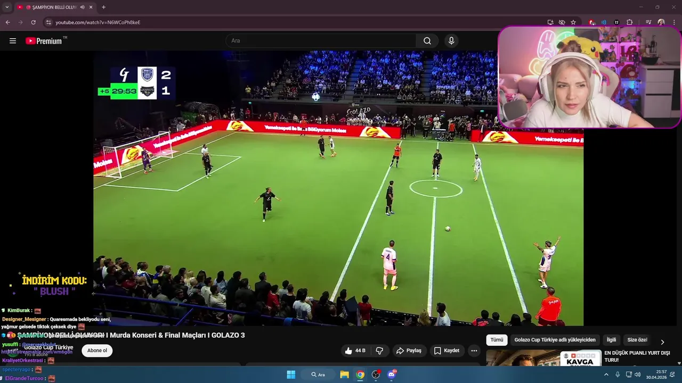Select "Golazo Cup Türkiye adlı yükleyiciden" chip
This screenshot has height=383, width=682.
coord(555,340)
